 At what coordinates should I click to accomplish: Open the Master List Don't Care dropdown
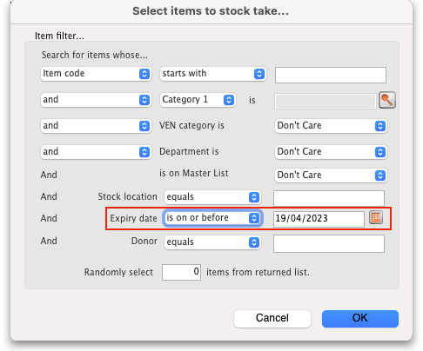click(x=331, y=175)
